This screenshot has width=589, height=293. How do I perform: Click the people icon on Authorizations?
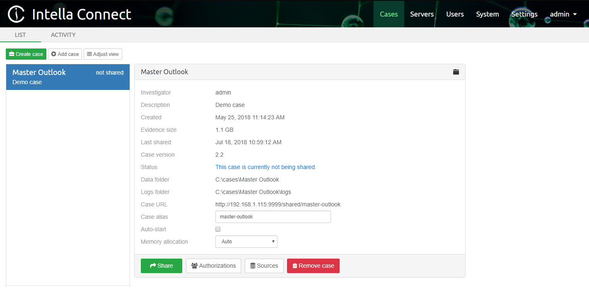(194, 266)
